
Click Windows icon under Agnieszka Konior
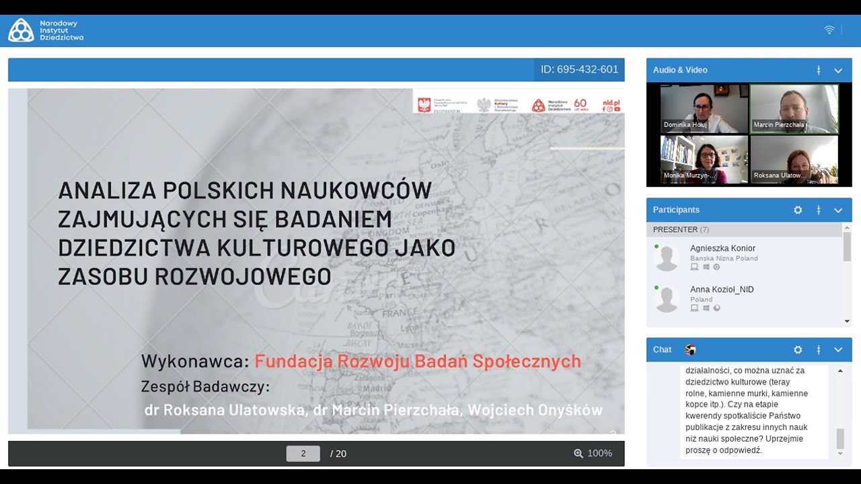[x=706, y=267]
